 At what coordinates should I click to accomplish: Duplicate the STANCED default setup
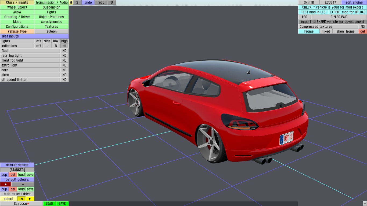click(4, 175)
